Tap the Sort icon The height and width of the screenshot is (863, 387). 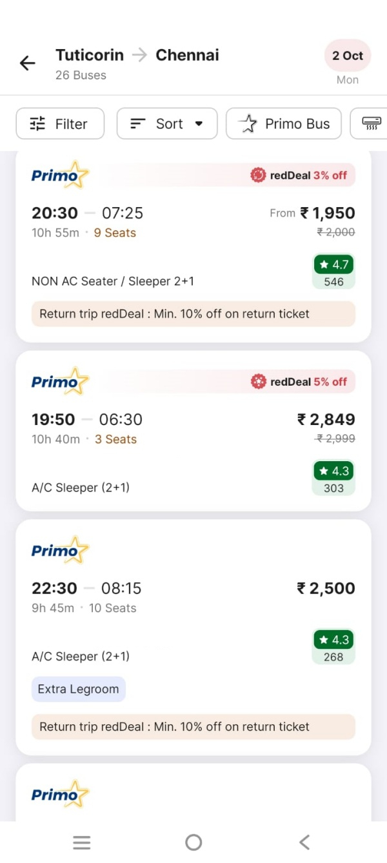point(137,123)
